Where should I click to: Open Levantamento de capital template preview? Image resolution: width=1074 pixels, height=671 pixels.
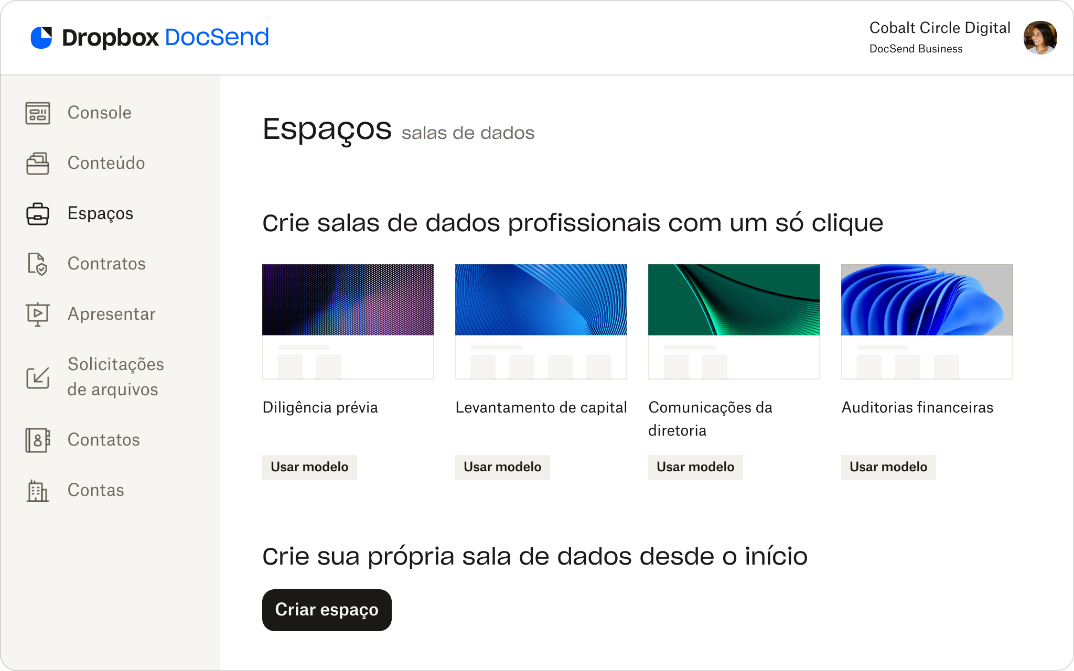coord(541,321)
